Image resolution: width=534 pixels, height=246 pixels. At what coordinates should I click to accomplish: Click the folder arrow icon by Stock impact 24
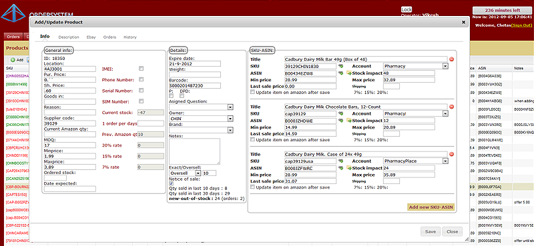tap(349, 168)
